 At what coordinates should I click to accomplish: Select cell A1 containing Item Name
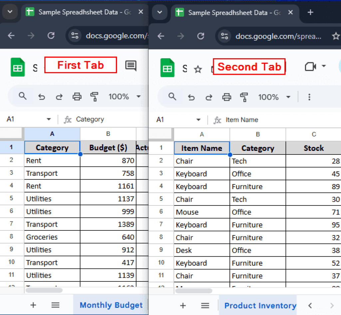pos(202,148)
